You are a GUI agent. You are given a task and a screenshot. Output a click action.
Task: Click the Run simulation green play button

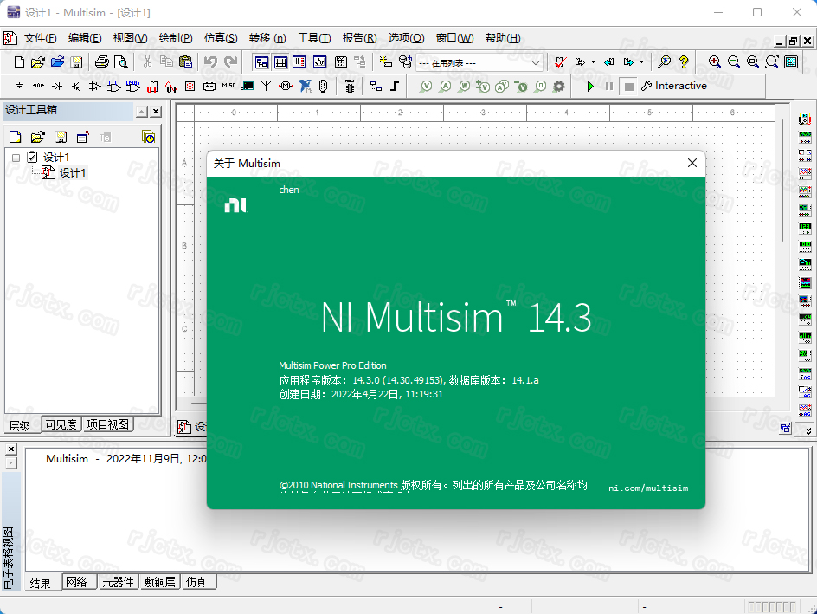pos(590,86)
